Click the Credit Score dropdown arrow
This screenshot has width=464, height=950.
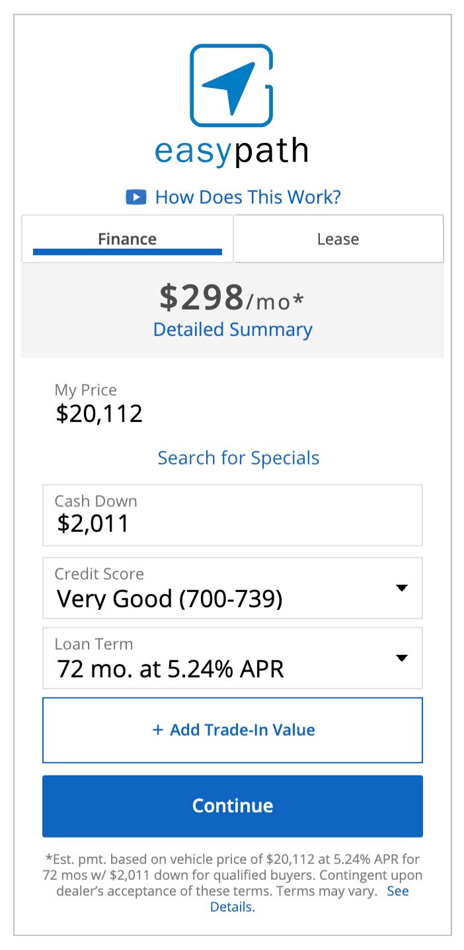click(401, 588)
